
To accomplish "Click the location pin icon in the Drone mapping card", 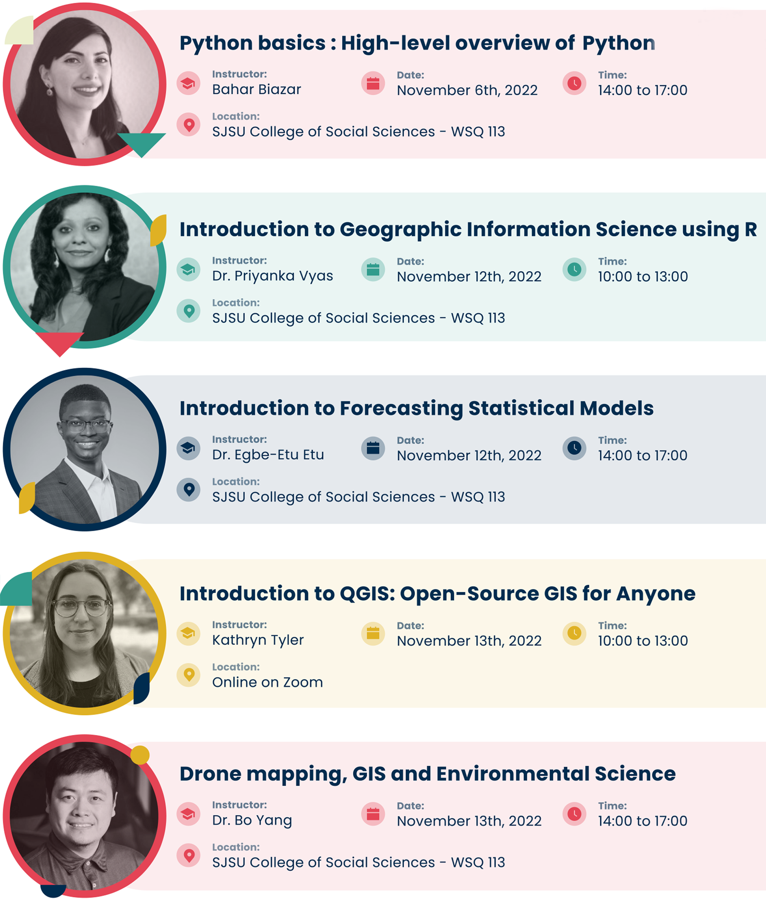I will click(x=188, y=855).
